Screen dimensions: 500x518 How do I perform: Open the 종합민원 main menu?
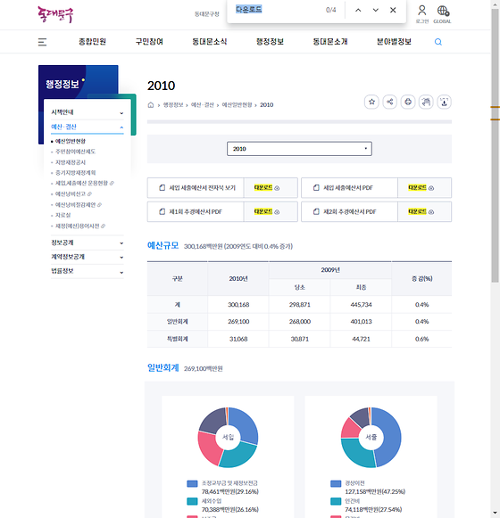(92, 42)
